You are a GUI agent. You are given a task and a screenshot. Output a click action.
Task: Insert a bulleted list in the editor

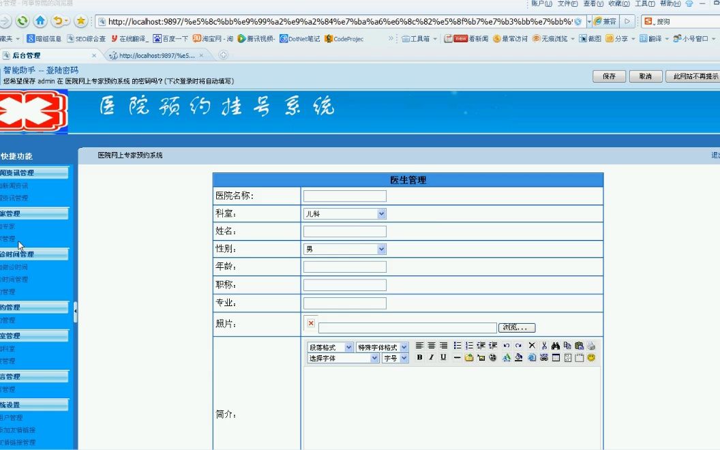(457, 346)
